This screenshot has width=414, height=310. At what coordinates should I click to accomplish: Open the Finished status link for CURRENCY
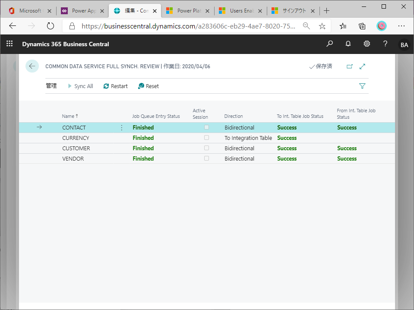pyautogui.click(x=143, y=138)
